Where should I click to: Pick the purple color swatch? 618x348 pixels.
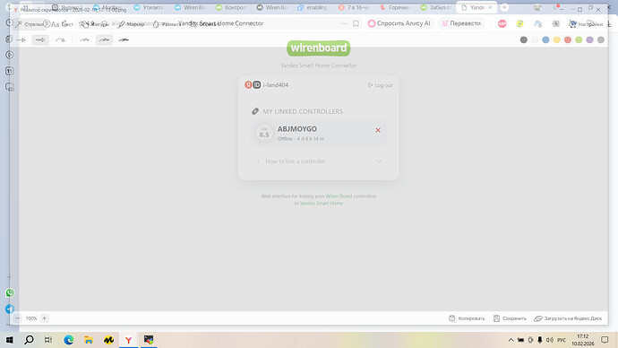(x=589, y=39)
